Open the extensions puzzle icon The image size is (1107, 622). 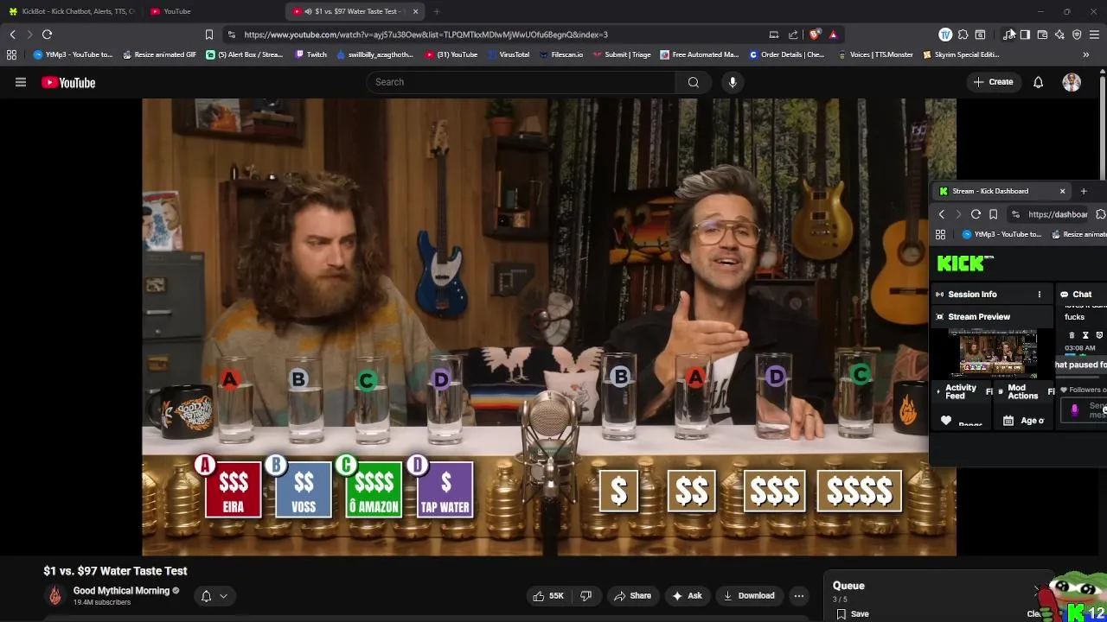coord(963,35)
